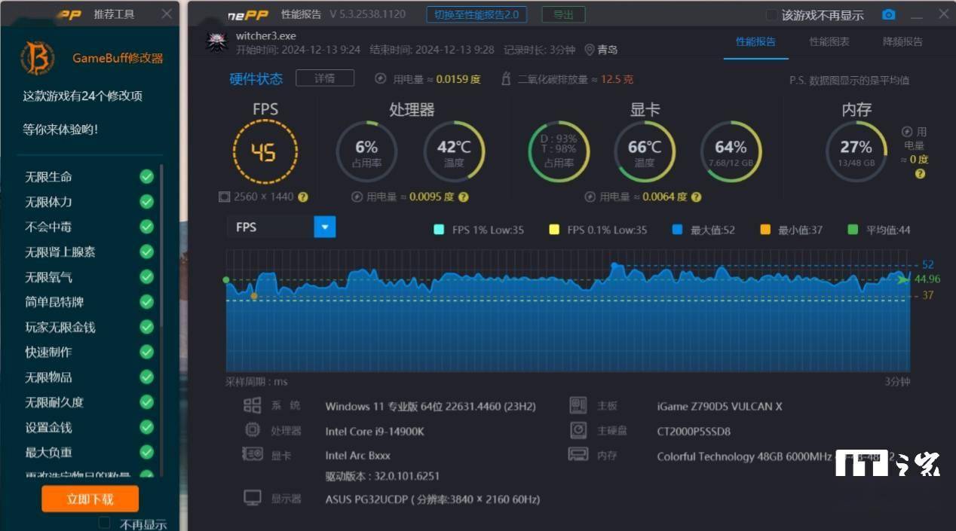The width and height of the screenshot is (956, 531).
Task: Click the green 平均值 legend swatch
Action: [853, 230]
